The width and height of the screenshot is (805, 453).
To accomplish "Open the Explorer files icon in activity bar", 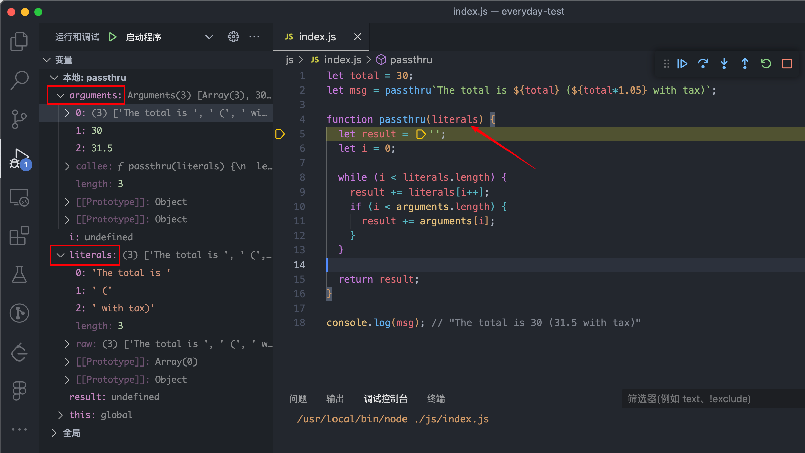I will point(19,42).
